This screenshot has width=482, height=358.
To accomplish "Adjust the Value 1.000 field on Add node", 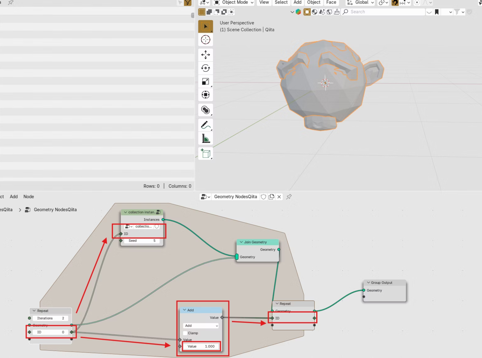I will click(x=201, y=346).
